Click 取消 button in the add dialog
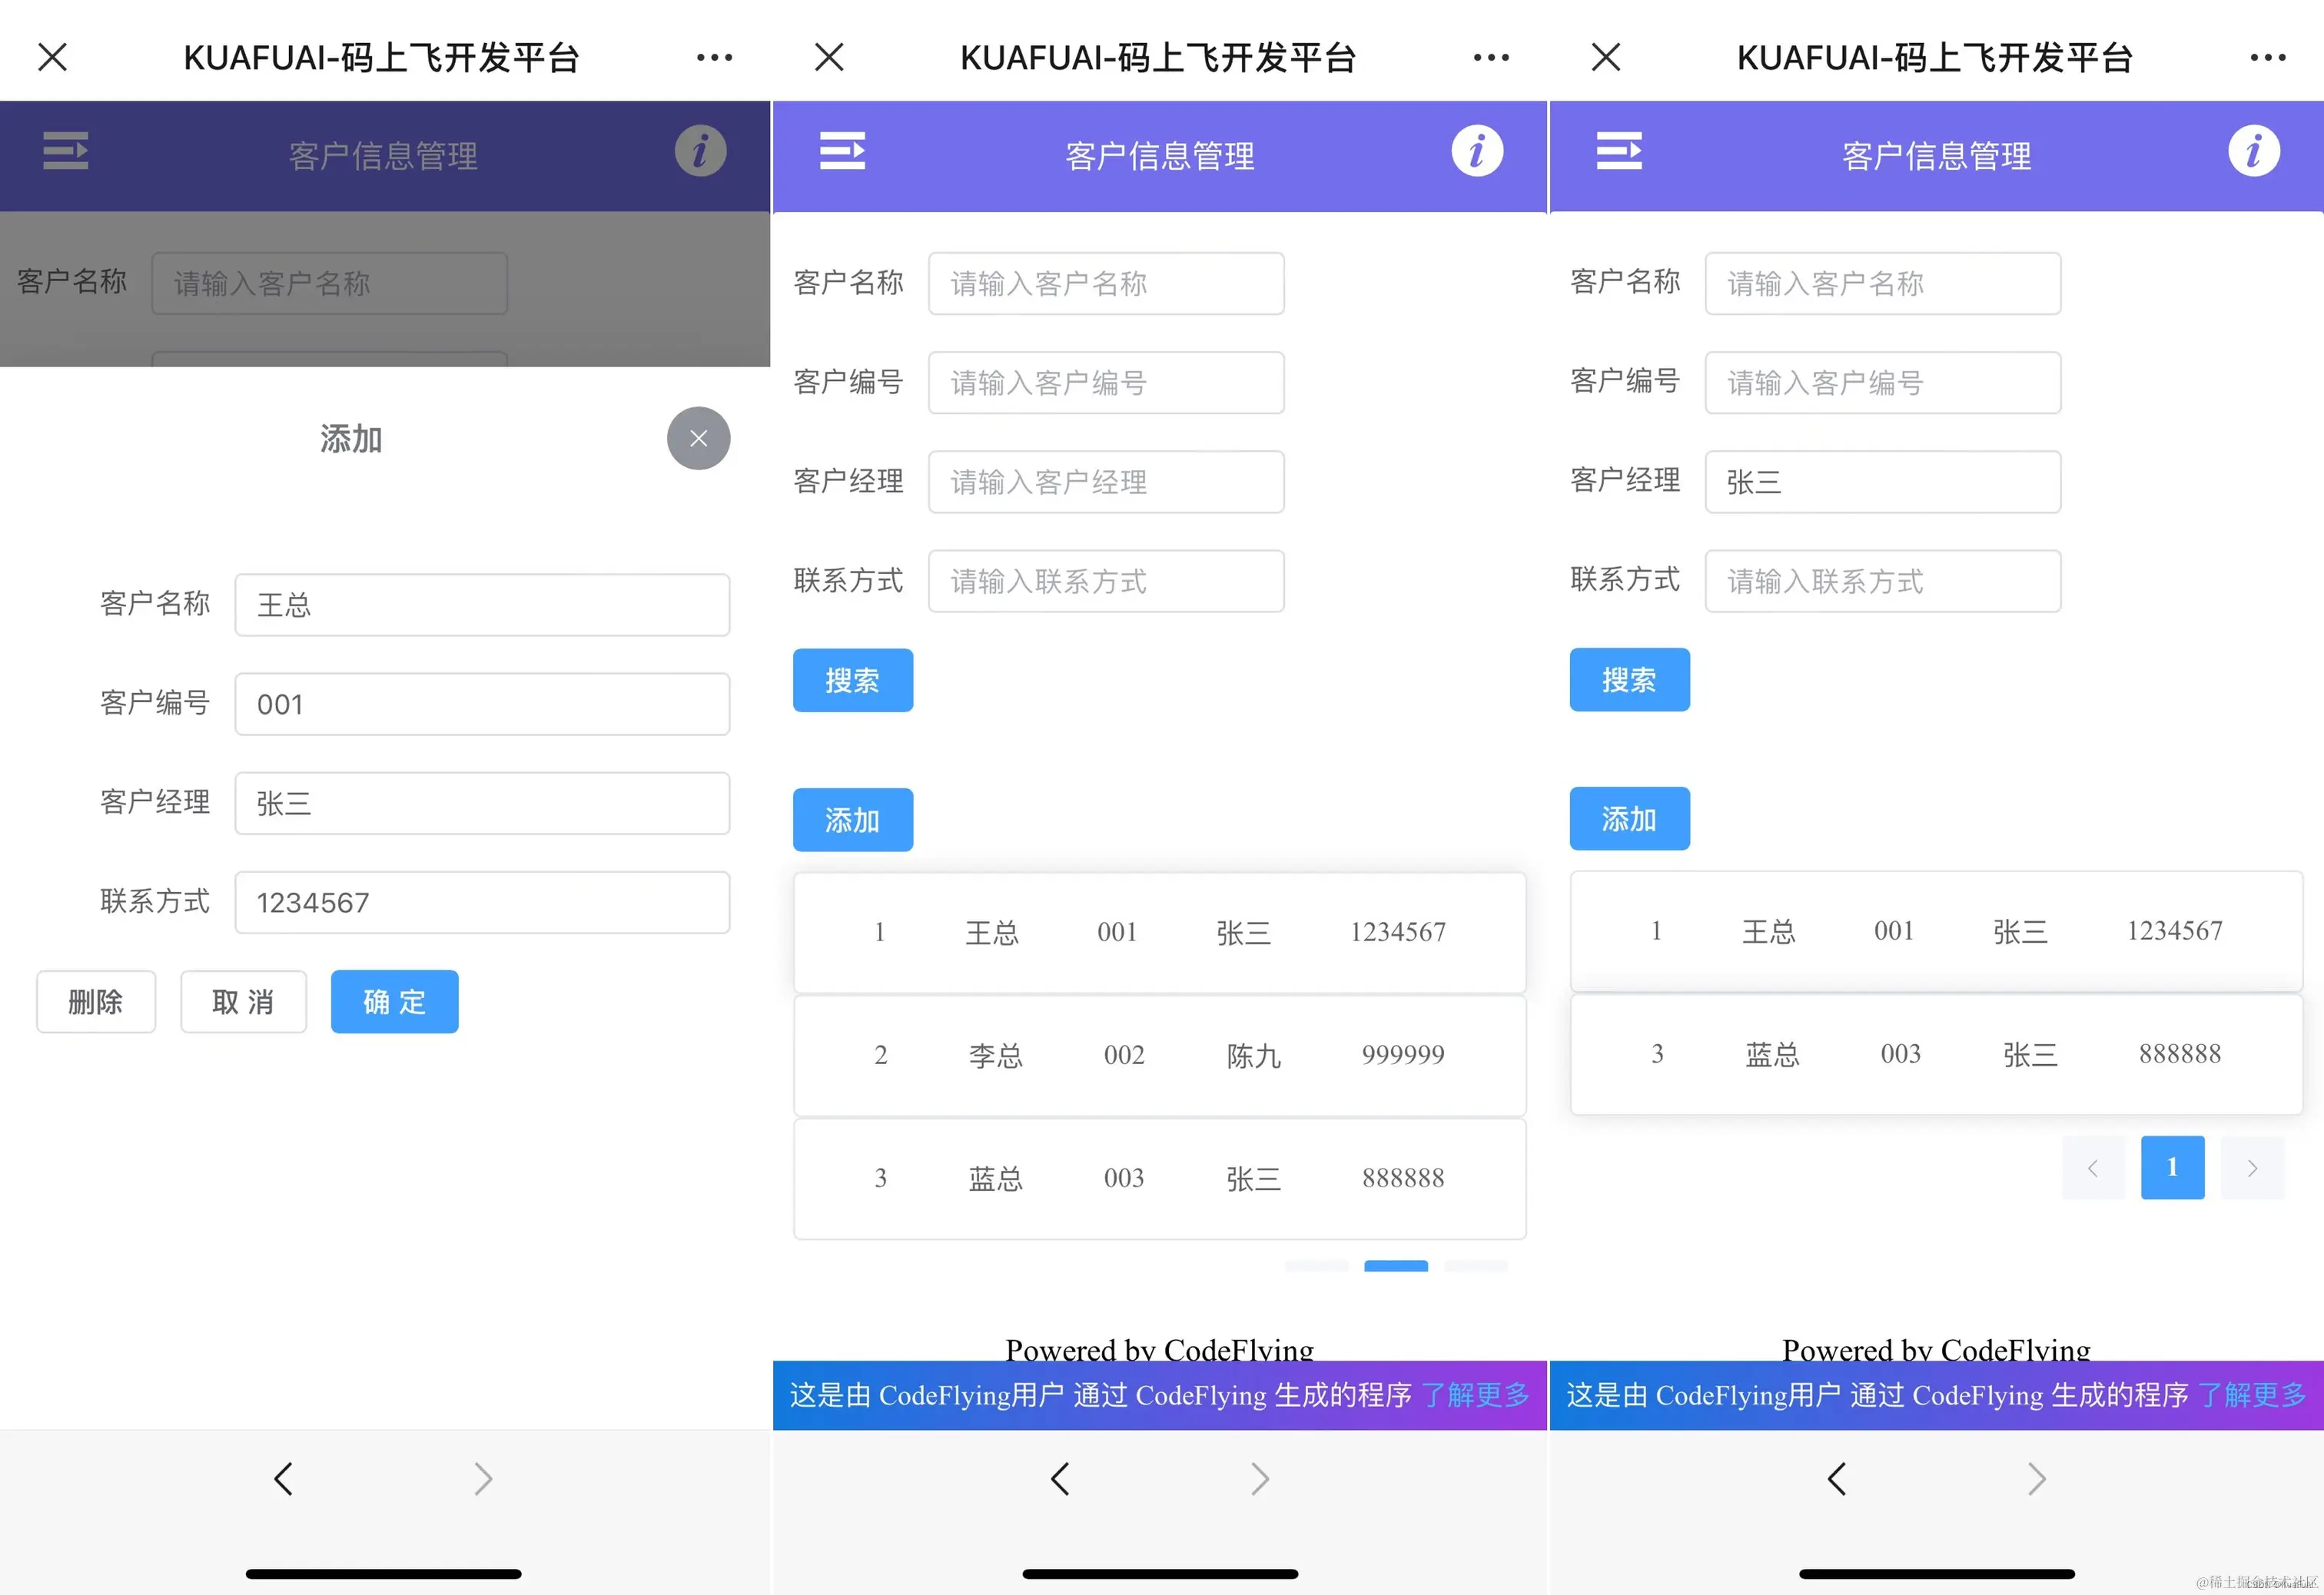This screenshot has height=1595, width=2324. coord(243,1001)
